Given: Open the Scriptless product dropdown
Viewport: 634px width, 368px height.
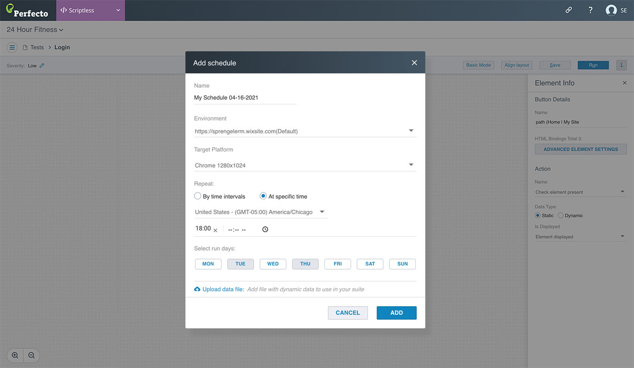Looking at the screenshot, I should point(91,10).
